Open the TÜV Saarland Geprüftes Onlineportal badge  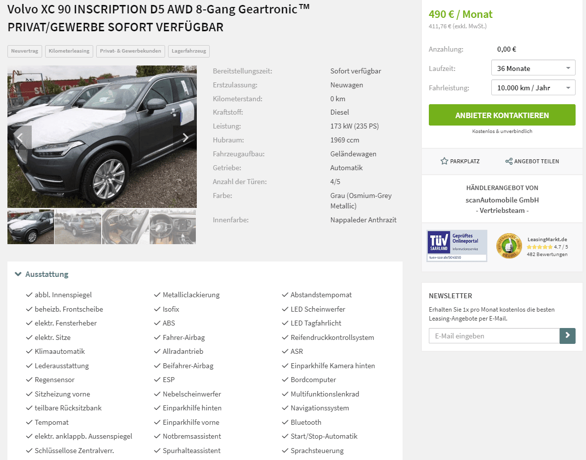[x=457, y=246]
